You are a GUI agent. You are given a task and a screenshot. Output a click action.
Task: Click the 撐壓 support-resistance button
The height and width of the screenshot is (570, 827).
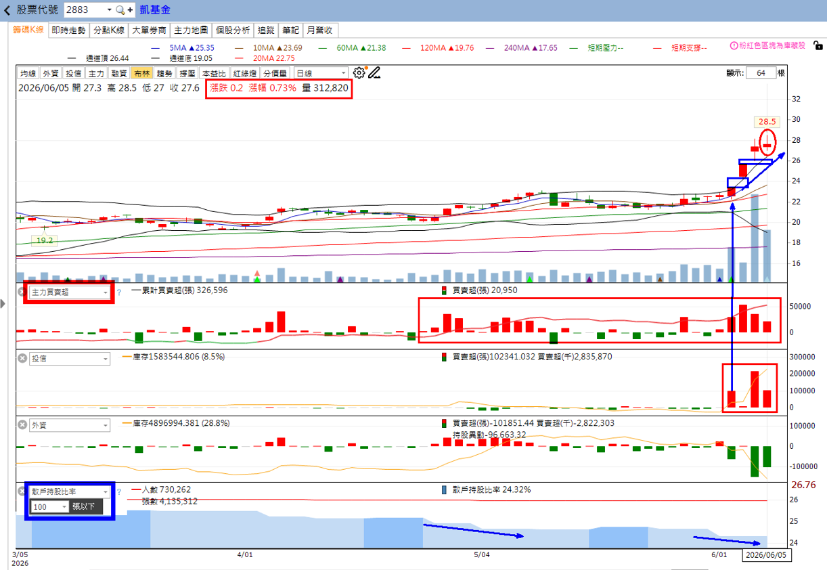[x=187, y=73]
